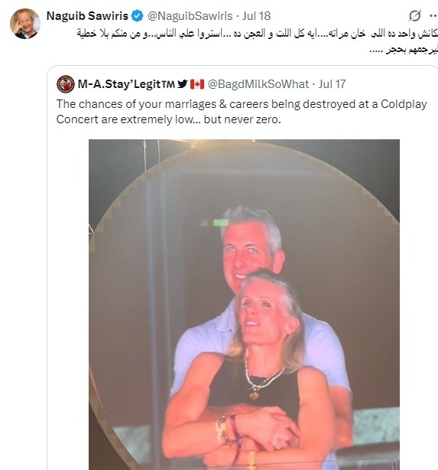Open the Jul 18 timestamp link
438x470 pixels.
tap(256, 16)
